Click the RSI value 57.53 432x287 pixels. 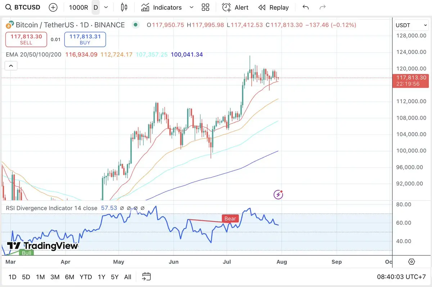[x=108, y=208]
